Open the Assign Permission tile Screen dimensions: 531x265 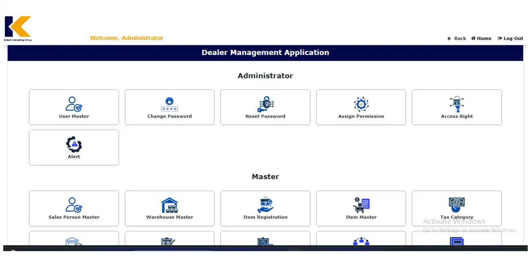coord(361,107)
